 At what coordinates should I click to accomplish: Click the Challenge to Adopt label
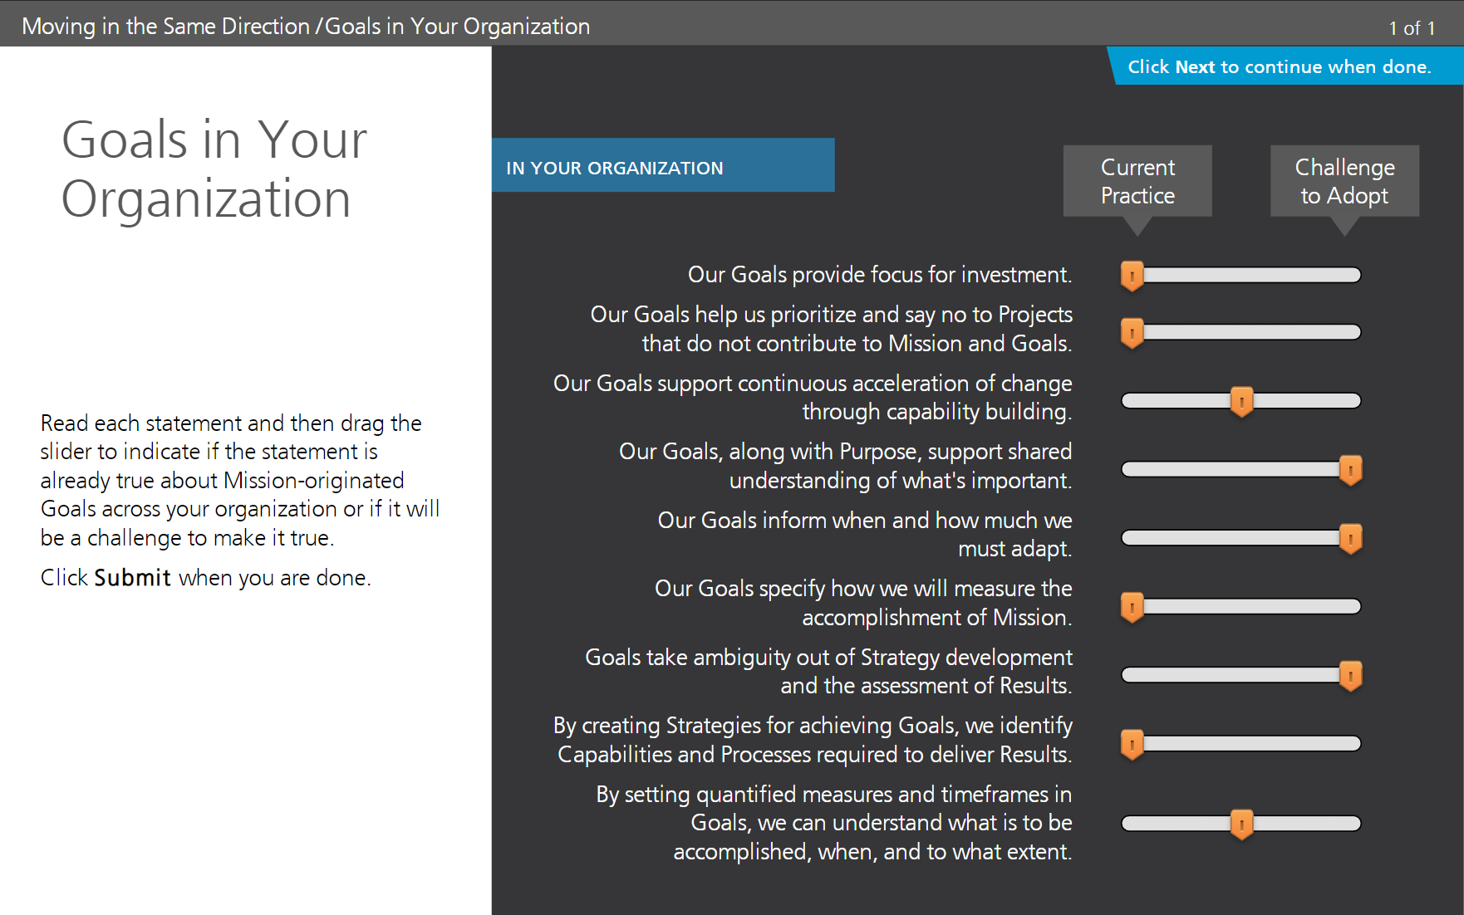click(1344, 181)
